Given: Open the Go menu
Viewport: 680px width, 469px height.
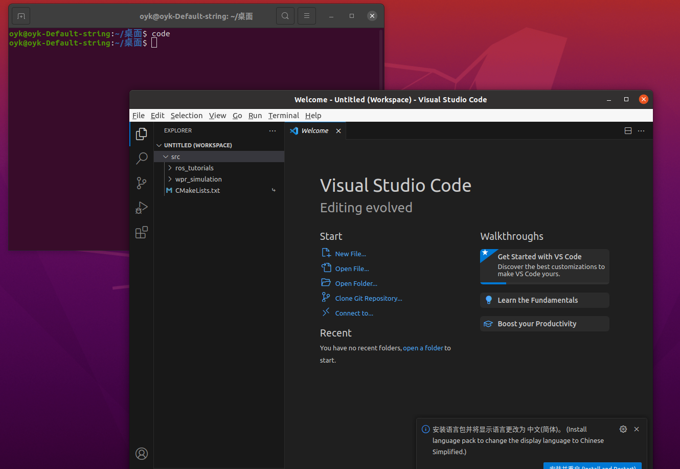Looking at the screenshot, I should (237, 116).
